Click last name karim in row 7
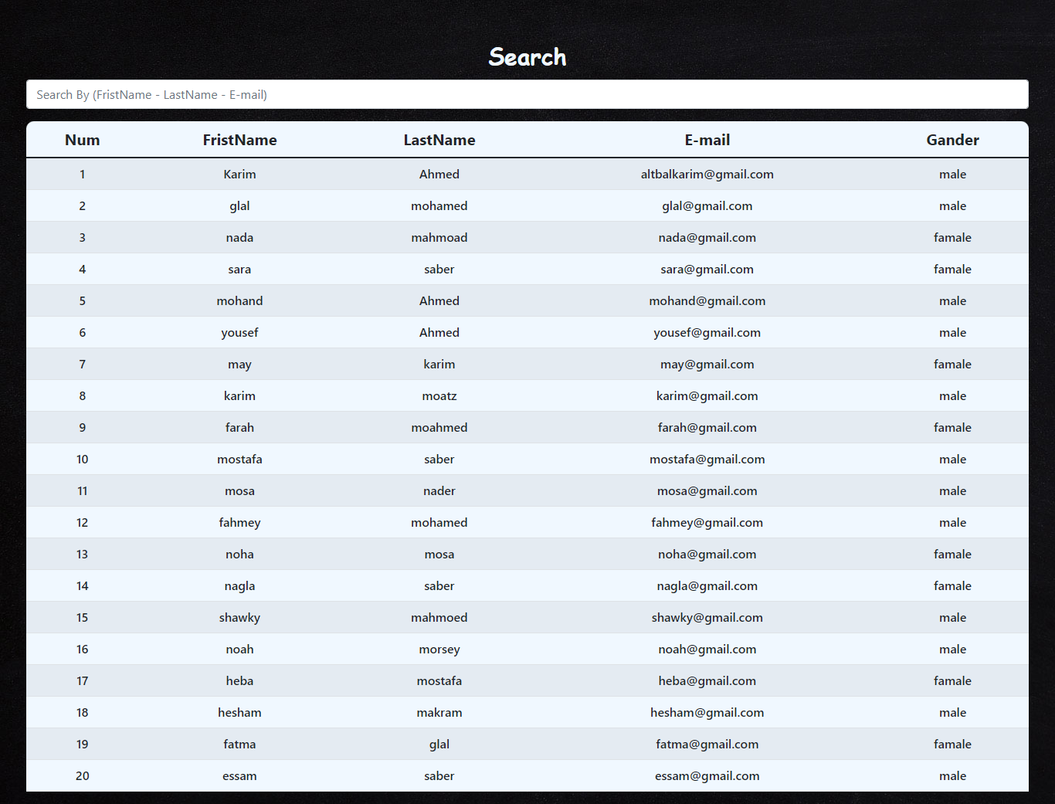Viewport: 1055px width, 804px height. click(439, 364)
